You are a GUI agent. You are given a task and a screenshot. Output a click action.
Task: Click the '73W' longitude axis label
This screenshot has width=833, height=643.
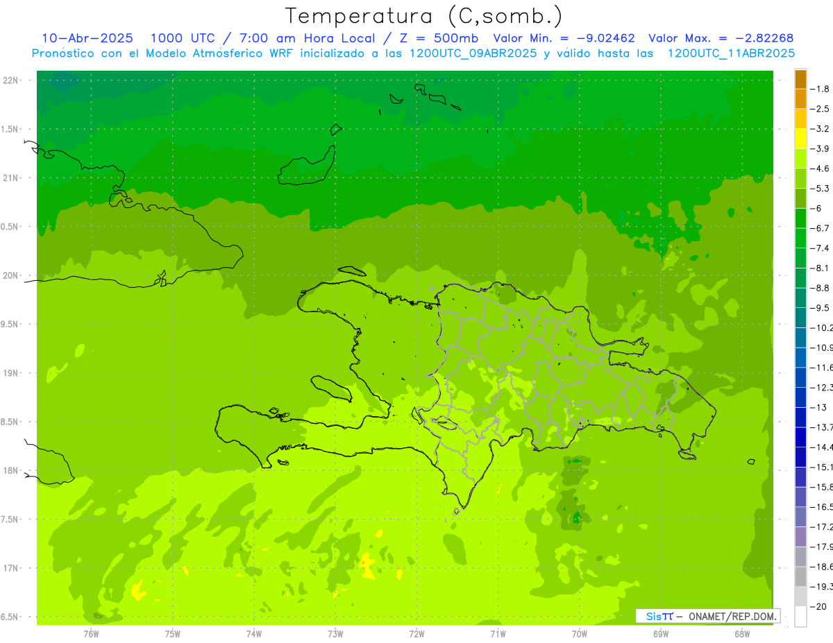tap(335, 634)
